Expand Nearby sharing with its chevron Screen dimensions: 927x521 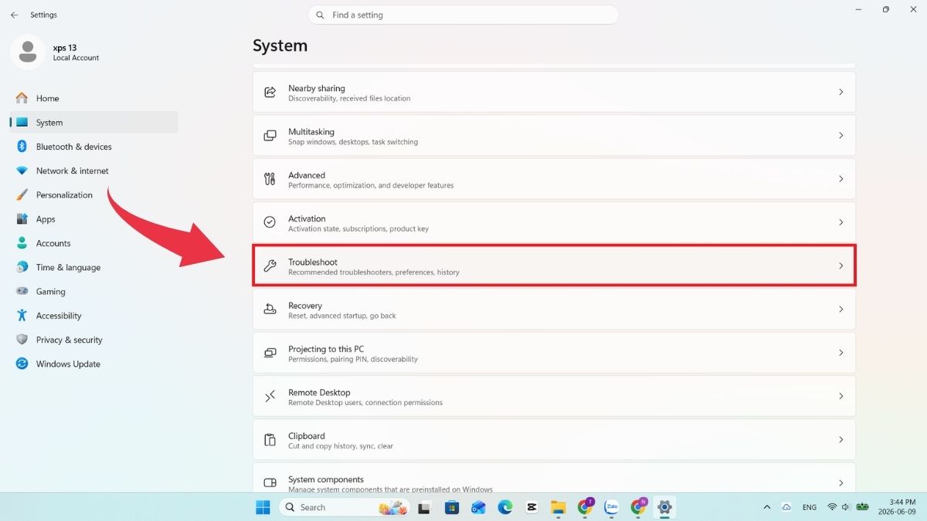841,92
